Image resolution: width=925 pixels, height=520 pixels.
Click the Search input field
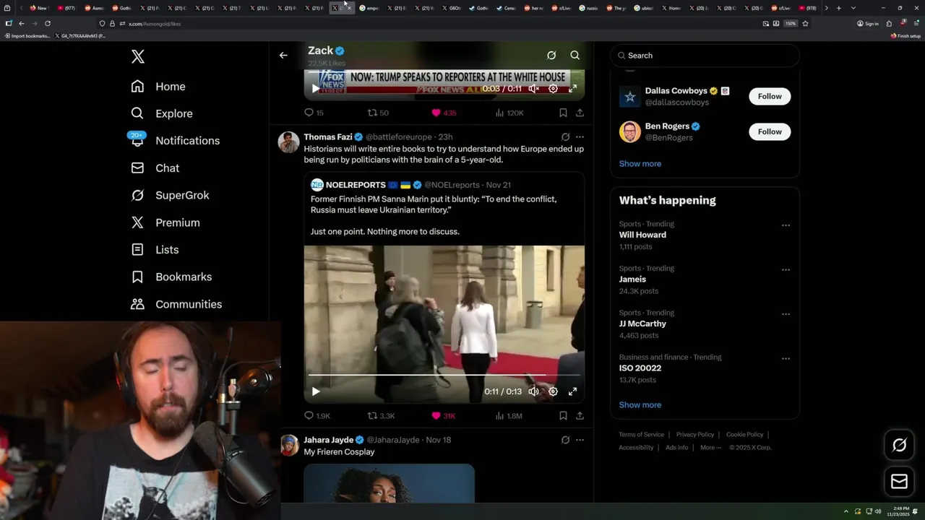point(705,56)
